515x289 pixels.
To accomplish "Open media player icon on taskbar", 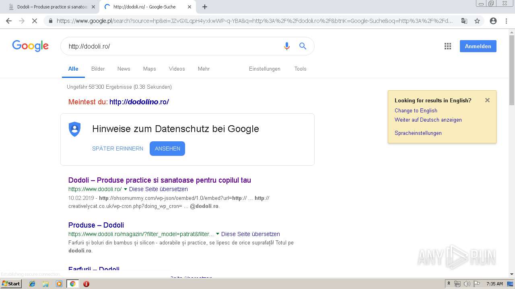I will [59, 284].
